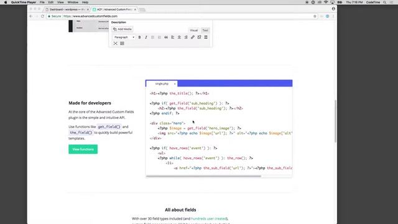This screenshot has width=398, height=224.
Task: Click the gray square icon beside fullscreen
Action: 122,44
